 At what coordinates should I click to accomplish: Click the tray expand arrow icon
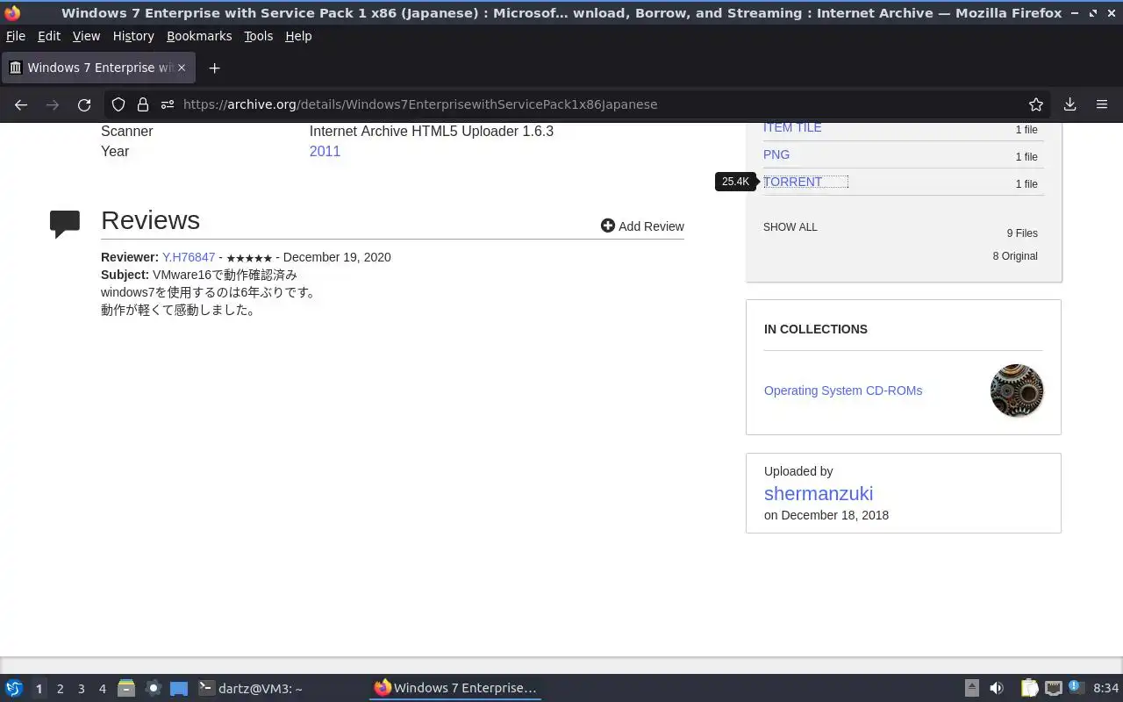pos(971,688)
